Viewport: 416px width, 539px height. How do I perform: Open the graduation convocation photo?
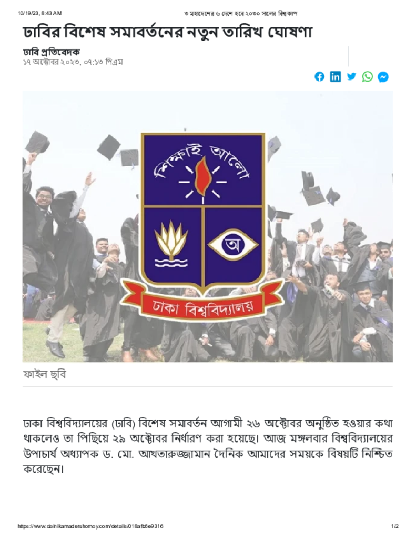point(208,226)
